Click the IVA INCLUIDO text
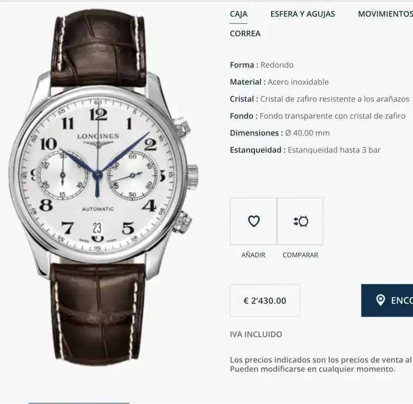The height and width of the screenshot is (404, 413). (x=256, y=334)
